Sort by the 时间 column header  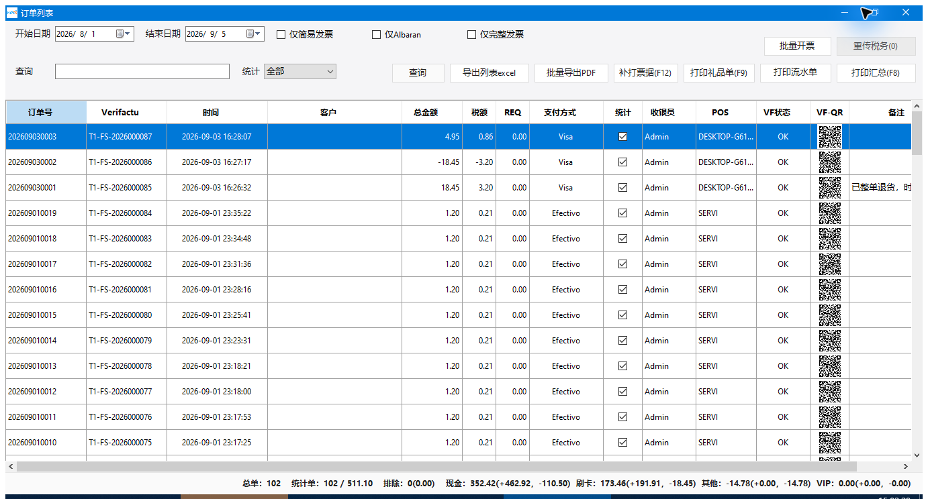218,112
